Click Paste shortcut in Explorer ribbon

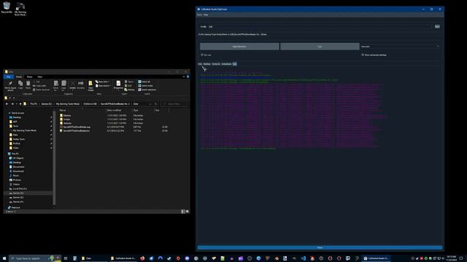click(42, 90)
